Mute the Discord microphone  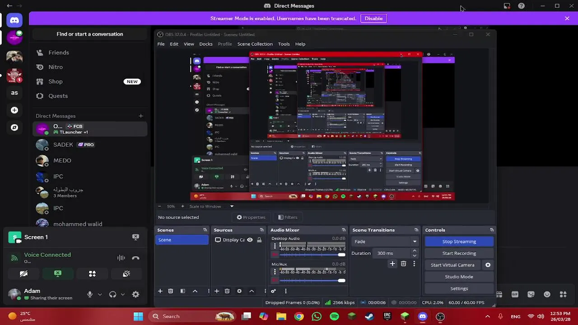90,294
